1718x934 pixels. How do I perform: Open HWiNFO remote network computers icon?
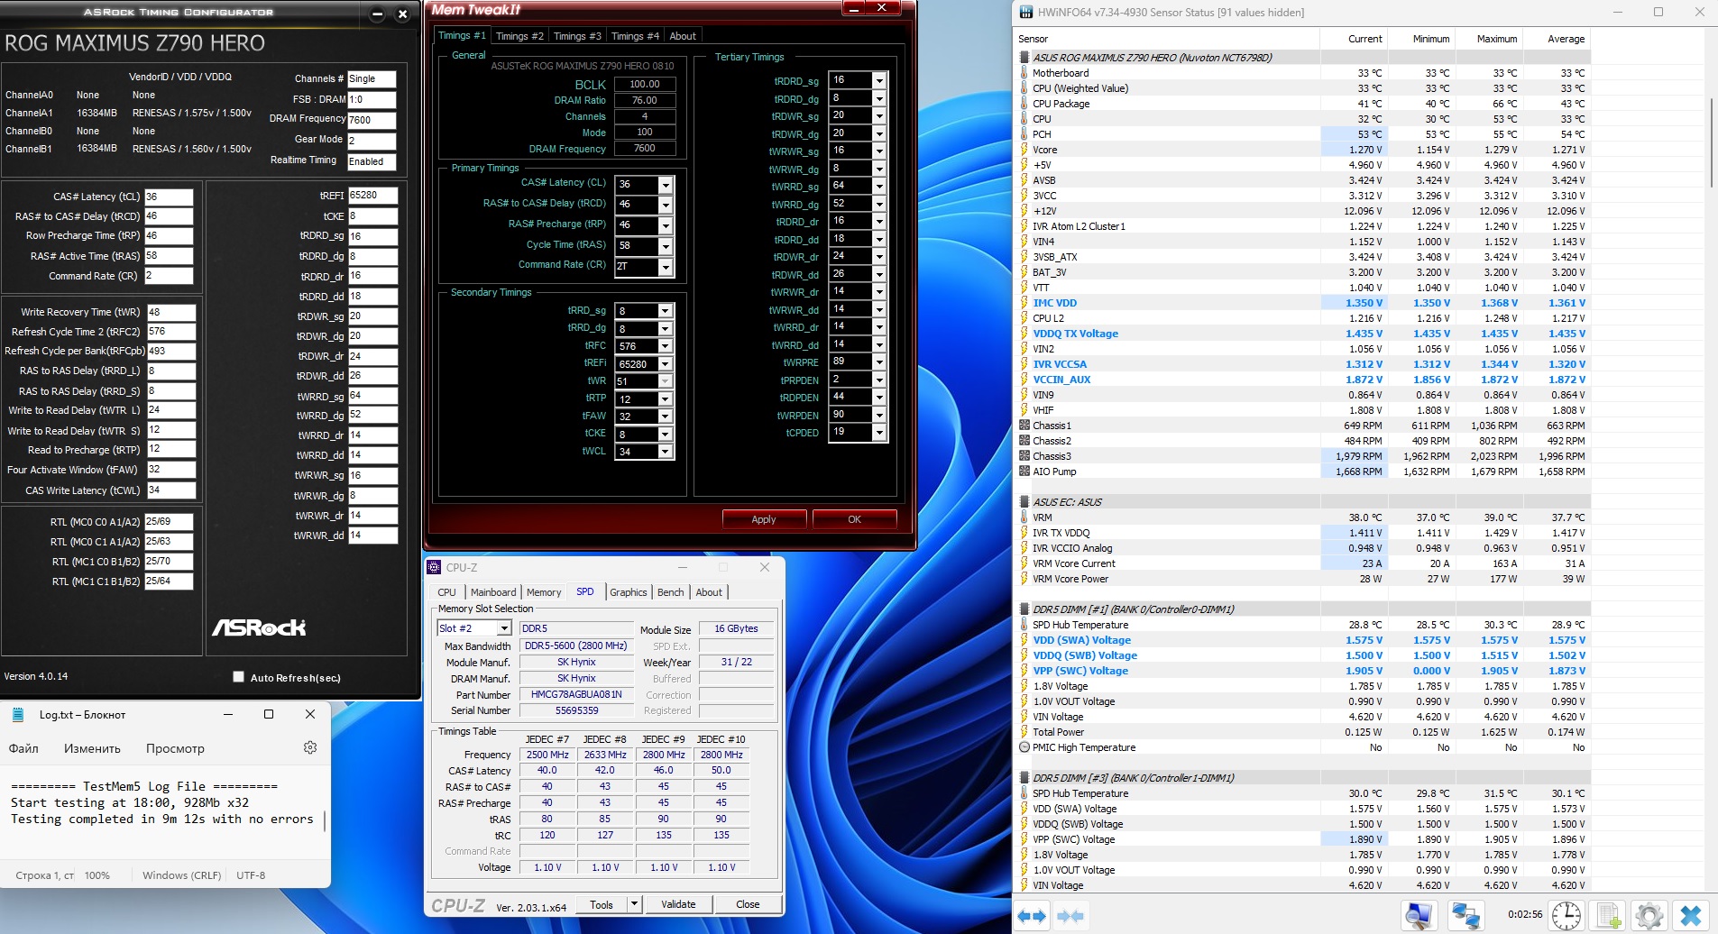pos(1465,916)
